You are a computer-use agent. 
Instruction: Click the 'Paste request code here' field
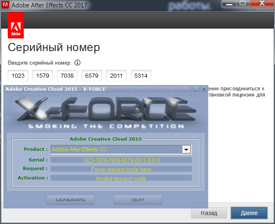click(121, 169)
